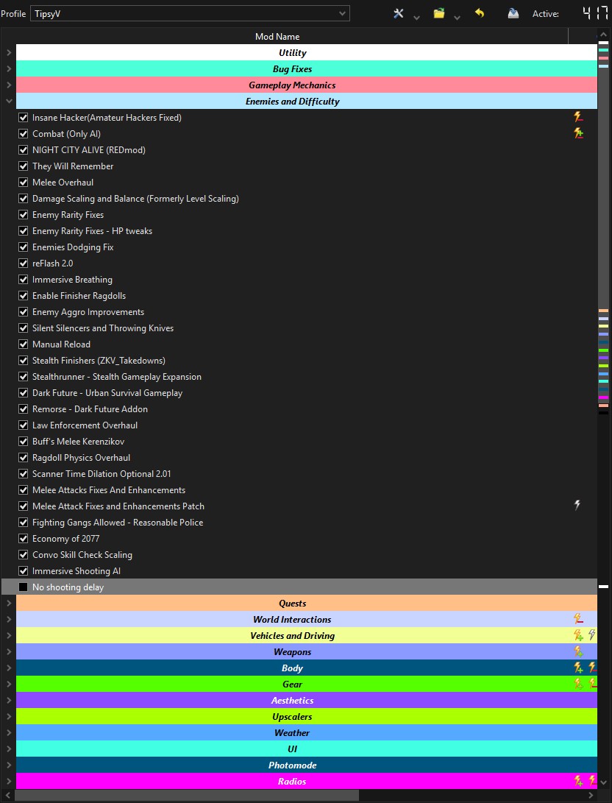Uncheck Insane Hacker(Amateur Hackers Fixed) mod
Viewport: 612px width, 803px height.
pyautogui.click(x=23, y=117)
